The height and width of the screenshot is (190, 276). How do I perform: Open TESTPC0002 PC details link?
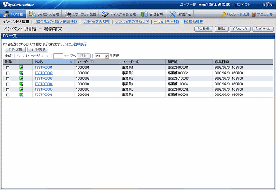44,73
